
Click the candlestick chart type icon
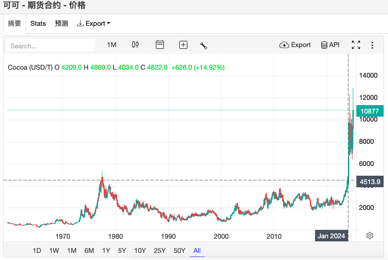click(x=135, y=45)
